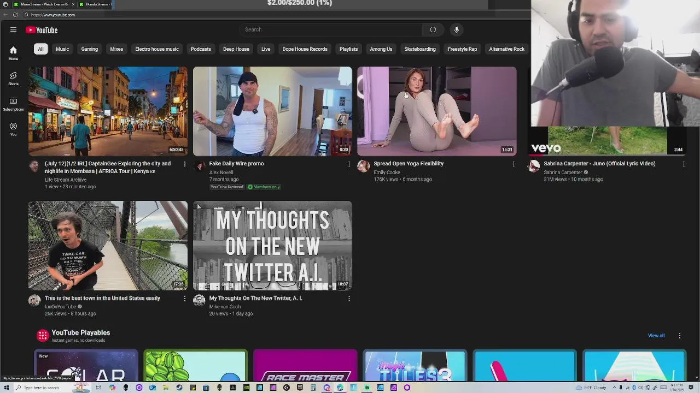The image size is (700, 393).
Task: Open the You section in the sidebar
Action: pos(13,129)
